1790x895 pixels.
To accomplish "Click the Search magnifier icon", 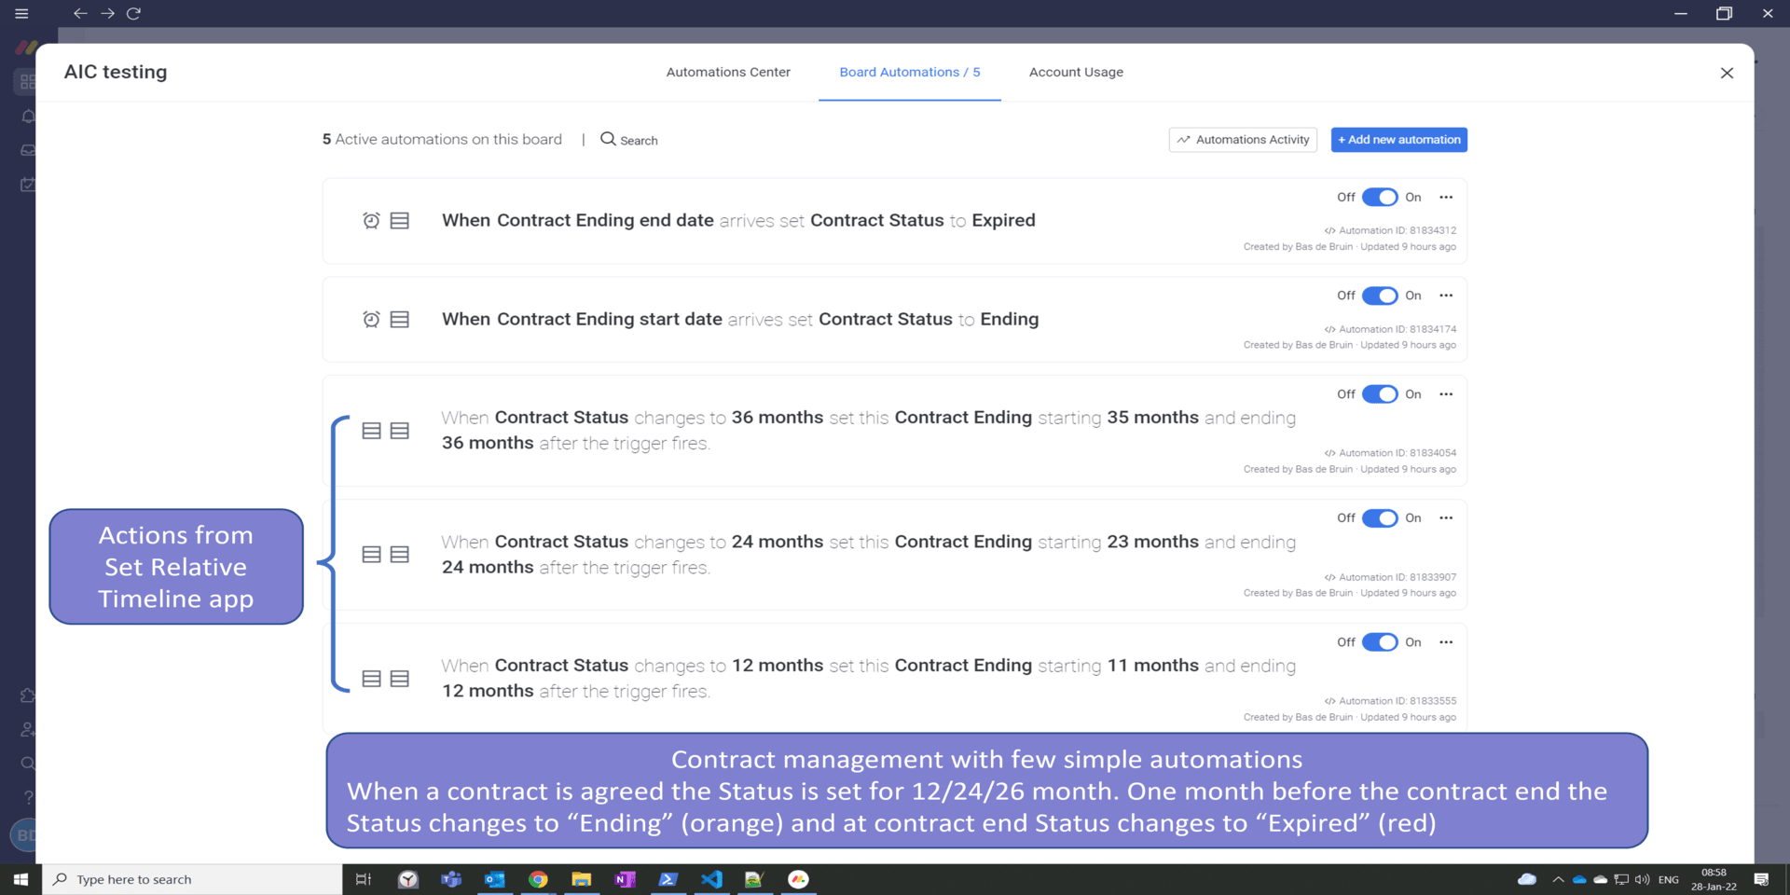I will pos(608,139).
